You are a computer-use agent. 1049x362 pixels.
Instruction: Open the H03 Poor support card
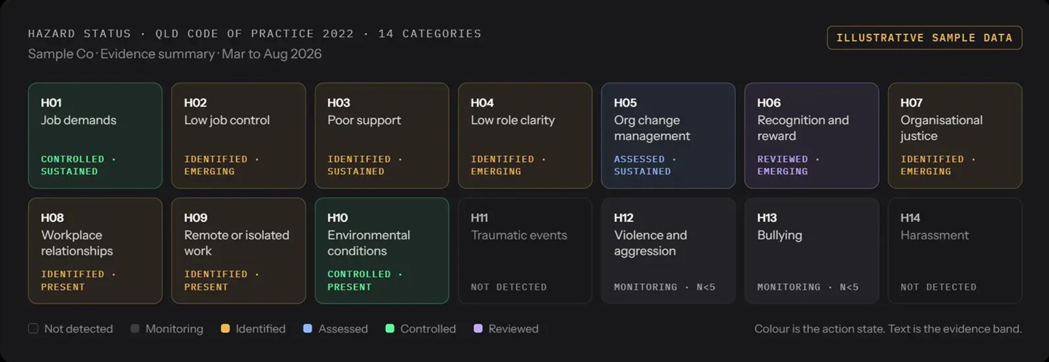(382, 136)
